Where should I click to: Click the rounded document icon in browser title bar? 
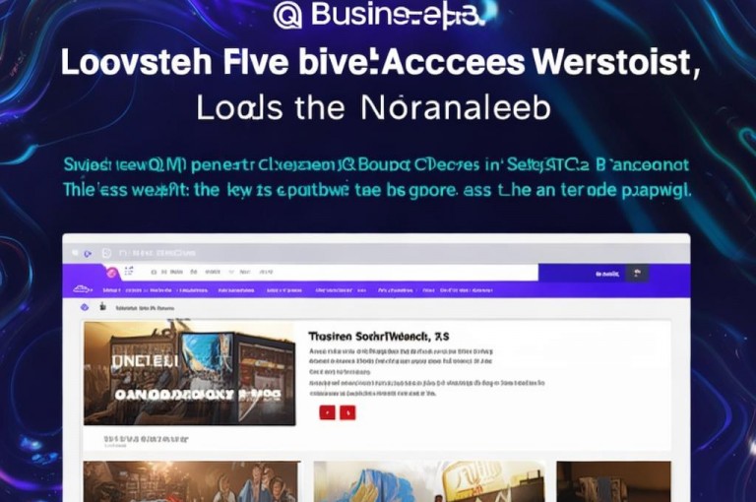(x=107, y=253)
